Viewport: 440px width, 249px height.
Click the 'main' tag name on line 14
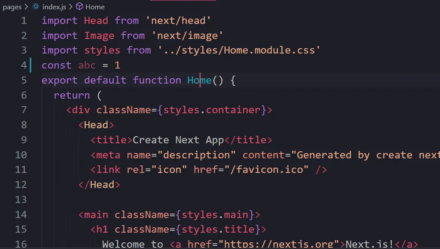[x=96, y=215]
